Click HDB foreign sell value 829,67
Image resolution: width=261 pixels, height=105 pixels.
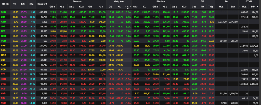coord(255,79)
